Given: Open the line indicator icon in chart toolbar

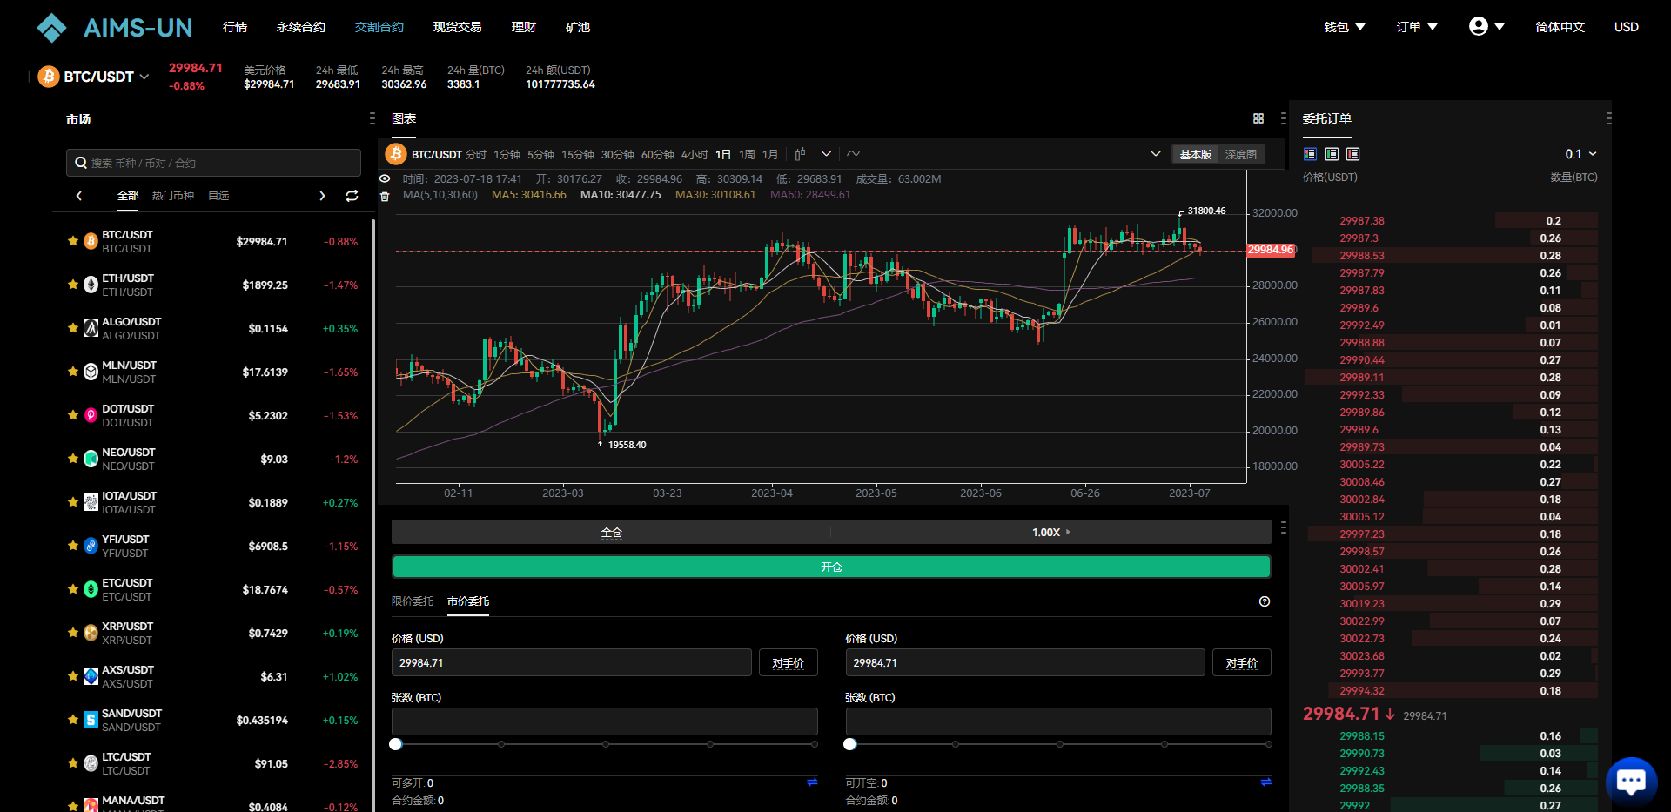Looking at the screenshot, I should tap(854, 154).
